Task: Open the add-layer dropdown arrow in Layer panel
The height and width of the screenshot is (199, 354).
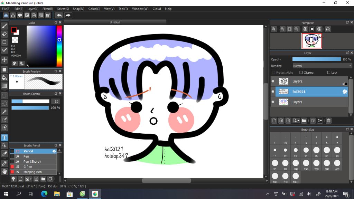Action: tap(298, 121)
